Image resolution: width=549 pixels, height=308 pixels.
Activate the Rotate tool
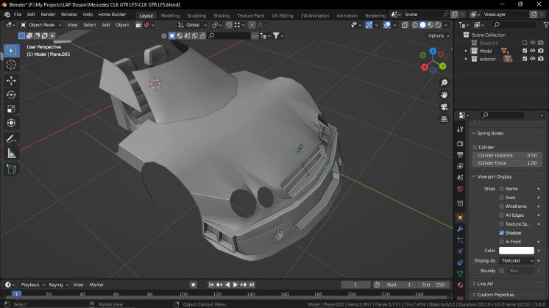pos(11,95)
